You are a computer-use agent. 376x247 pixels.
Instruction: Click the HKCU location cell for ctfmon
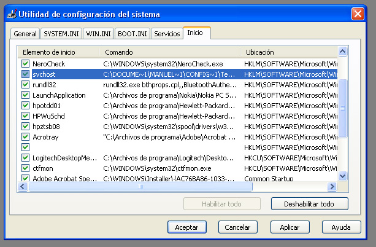[291, 168]
